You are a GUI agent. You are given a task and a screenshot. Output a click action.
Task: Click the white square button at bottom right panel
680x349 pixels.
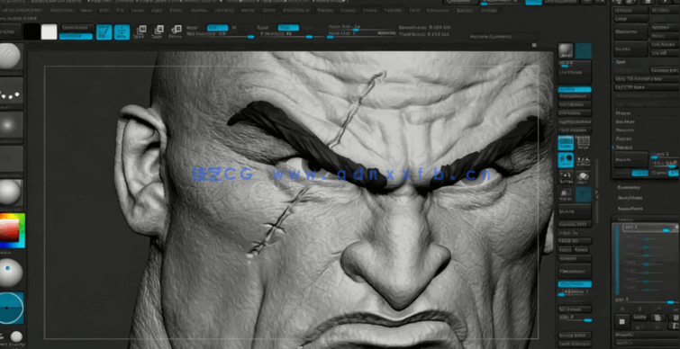621,321
